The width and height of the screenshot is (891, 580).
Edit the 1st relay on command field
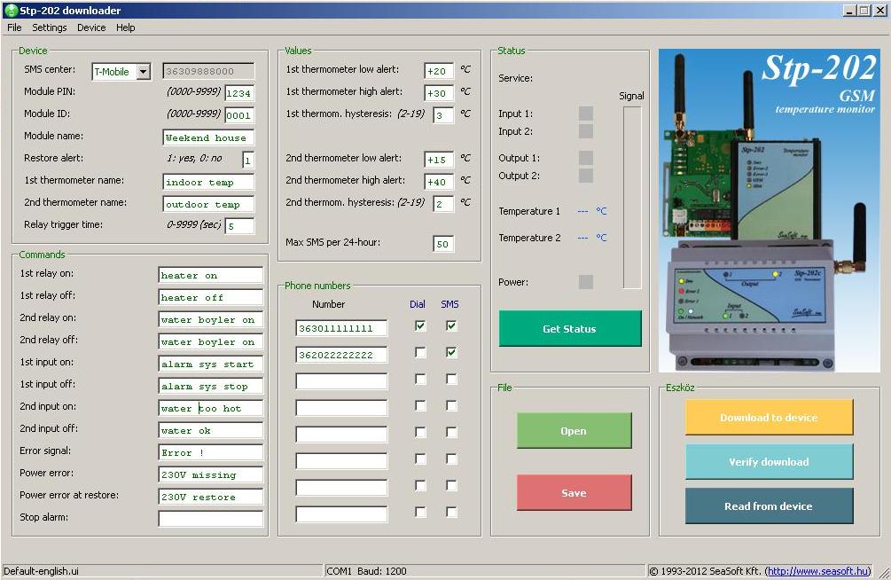tap(211, 275)
